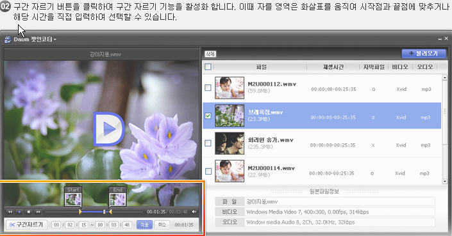Click end time minutes field 03
The height and width of the screenshot is (236, 452).
tap(113, 224)
